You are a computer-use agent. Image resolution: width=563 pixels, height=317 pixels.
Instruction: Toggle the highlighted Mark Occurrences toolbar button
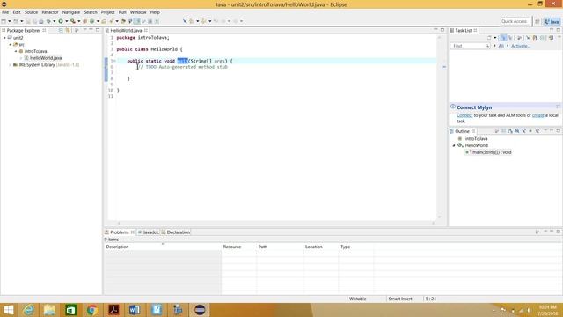click(137, 21)
